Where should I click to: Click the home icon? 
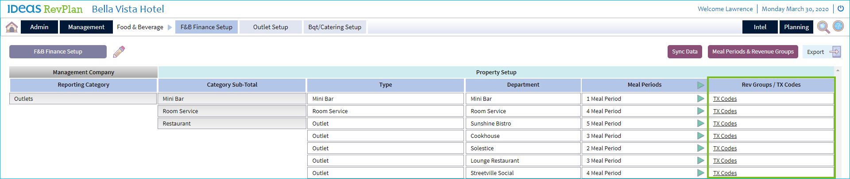[x=12, y=27]
